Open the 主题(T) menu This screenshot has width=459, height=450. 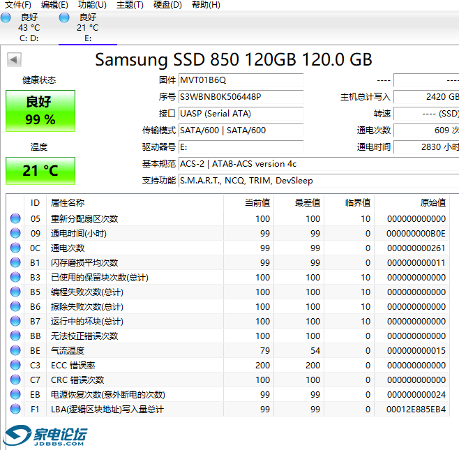(130, 5)
